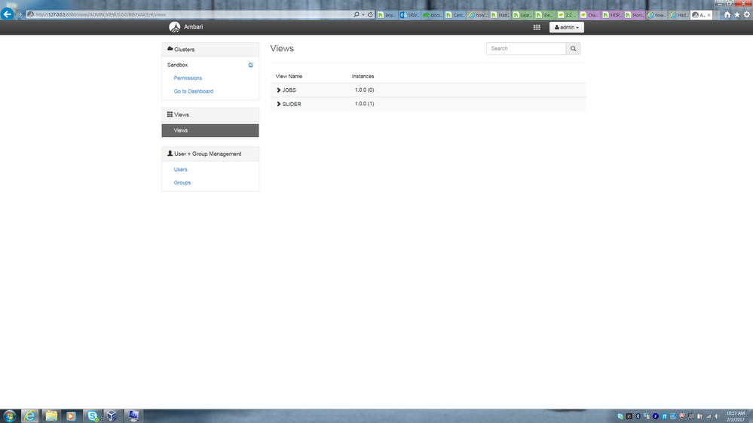The width and height of the screenshot is (753, 423).
Task: Open VirtualBox in the taskbar
Action: point(112,415)
